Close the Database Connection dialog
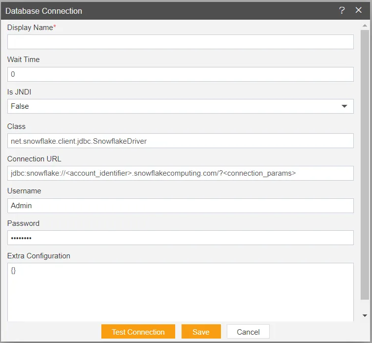The height and width of the screenshot is (343, 372). click(x=359, y=10)
